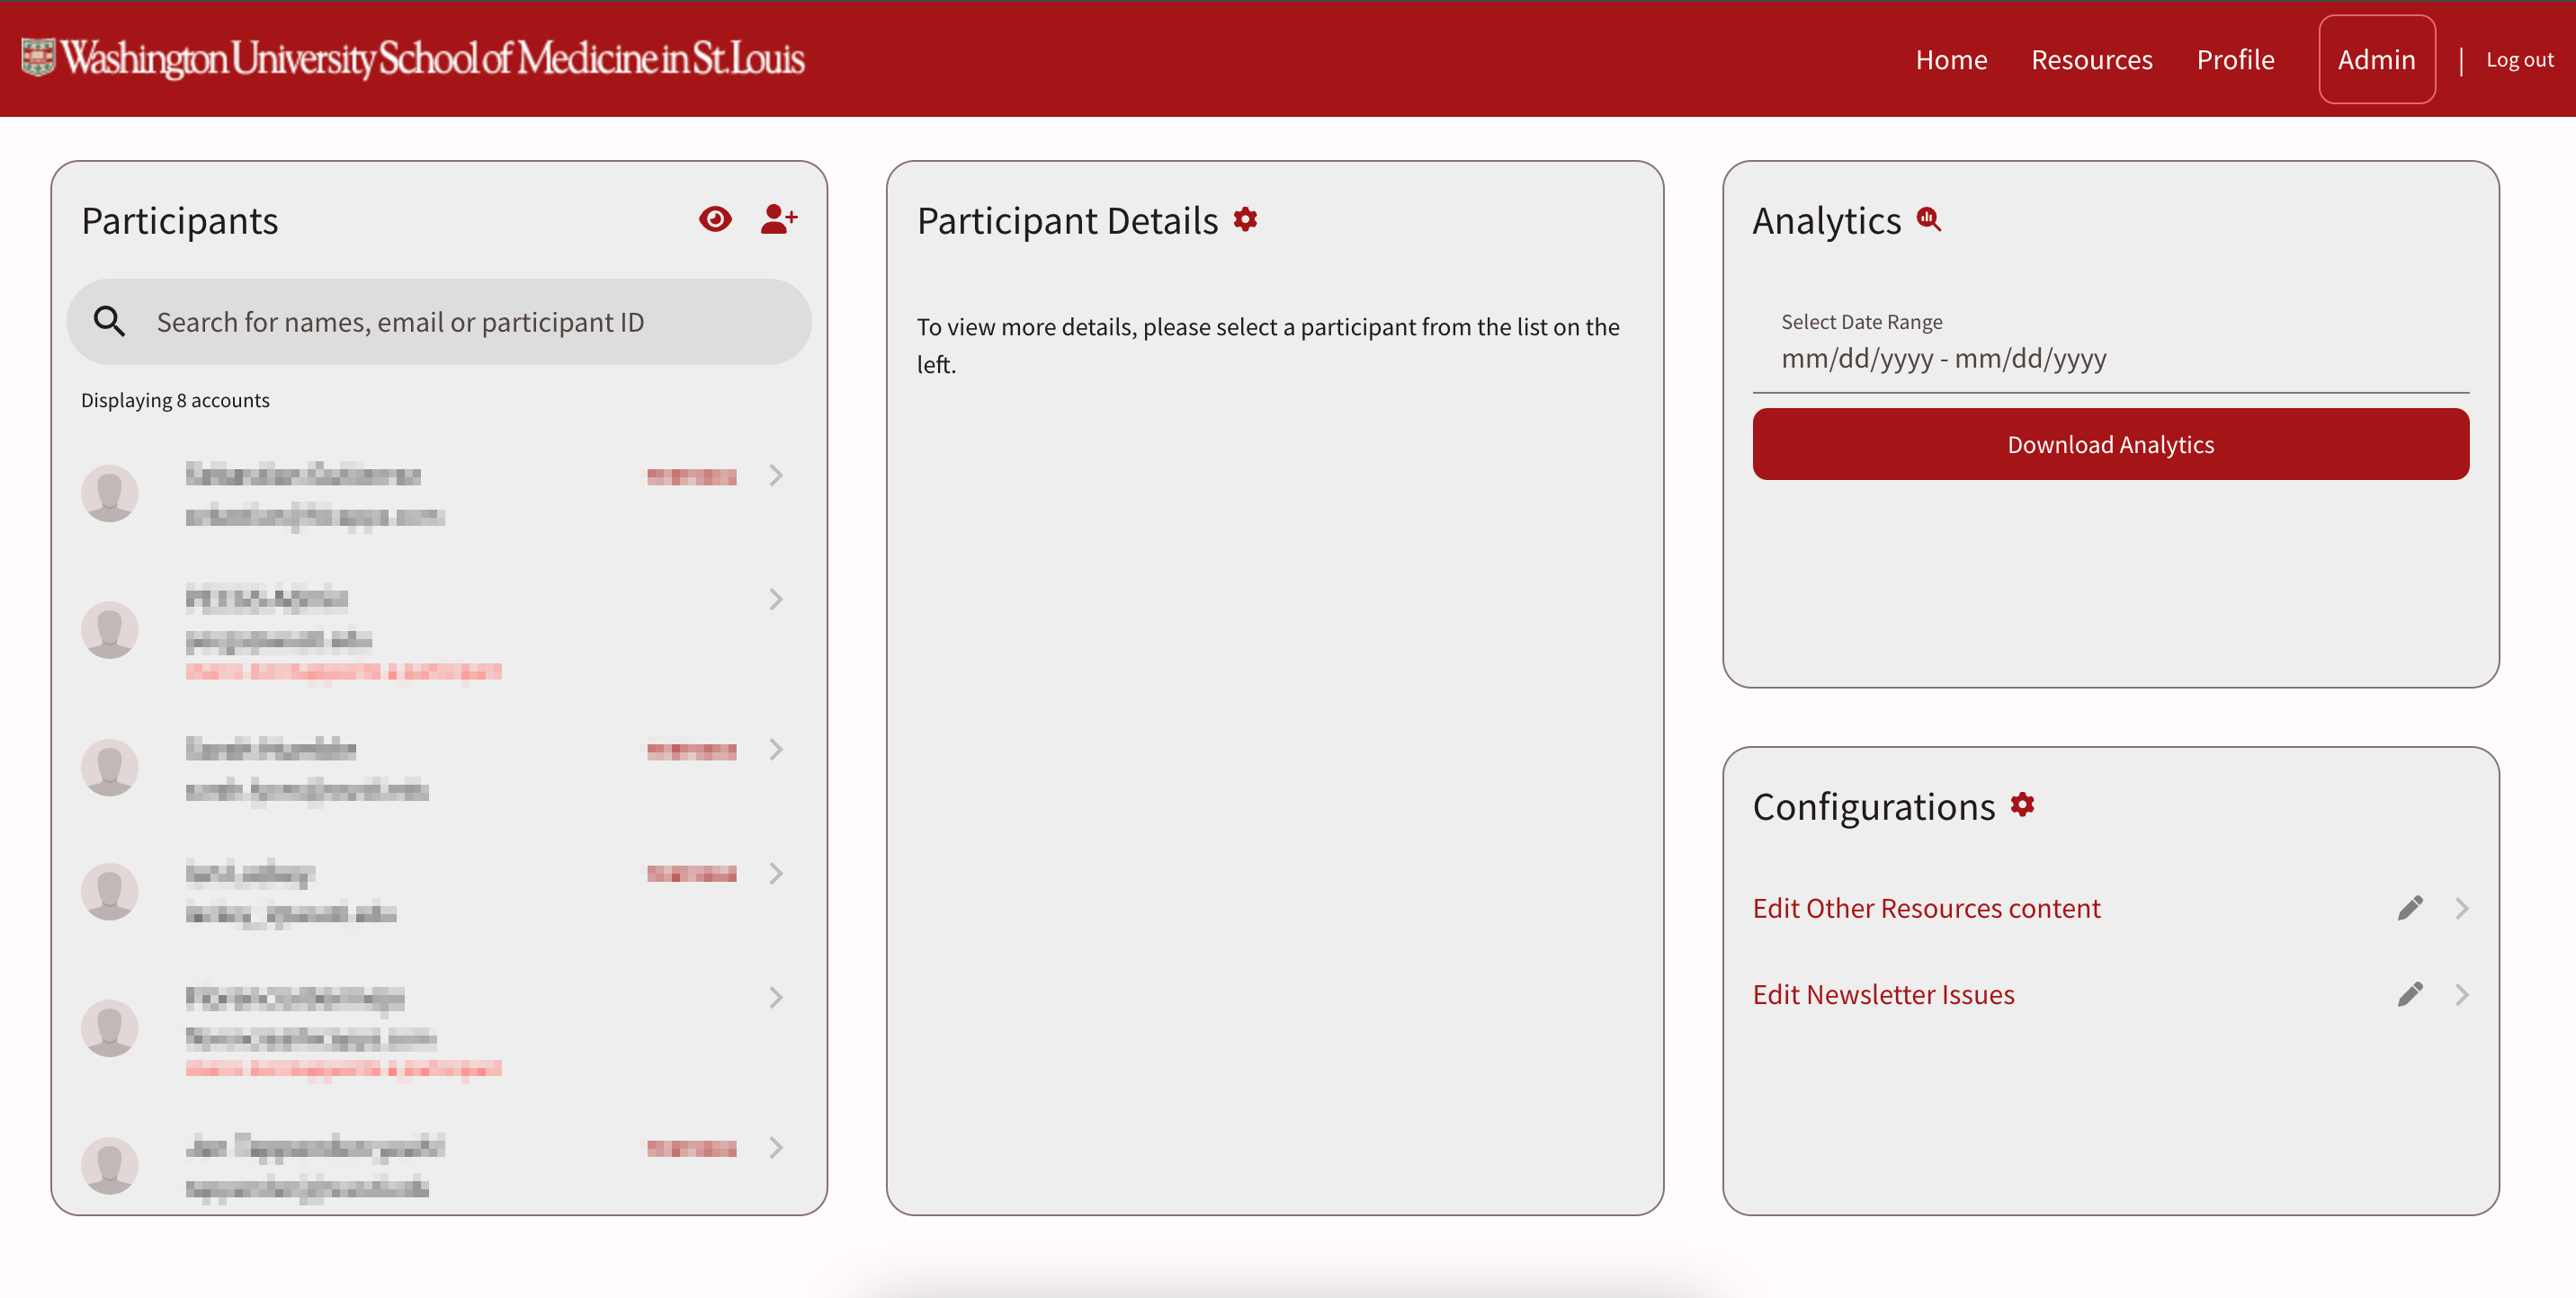Open the Profile nav item

click(2234, 60)
